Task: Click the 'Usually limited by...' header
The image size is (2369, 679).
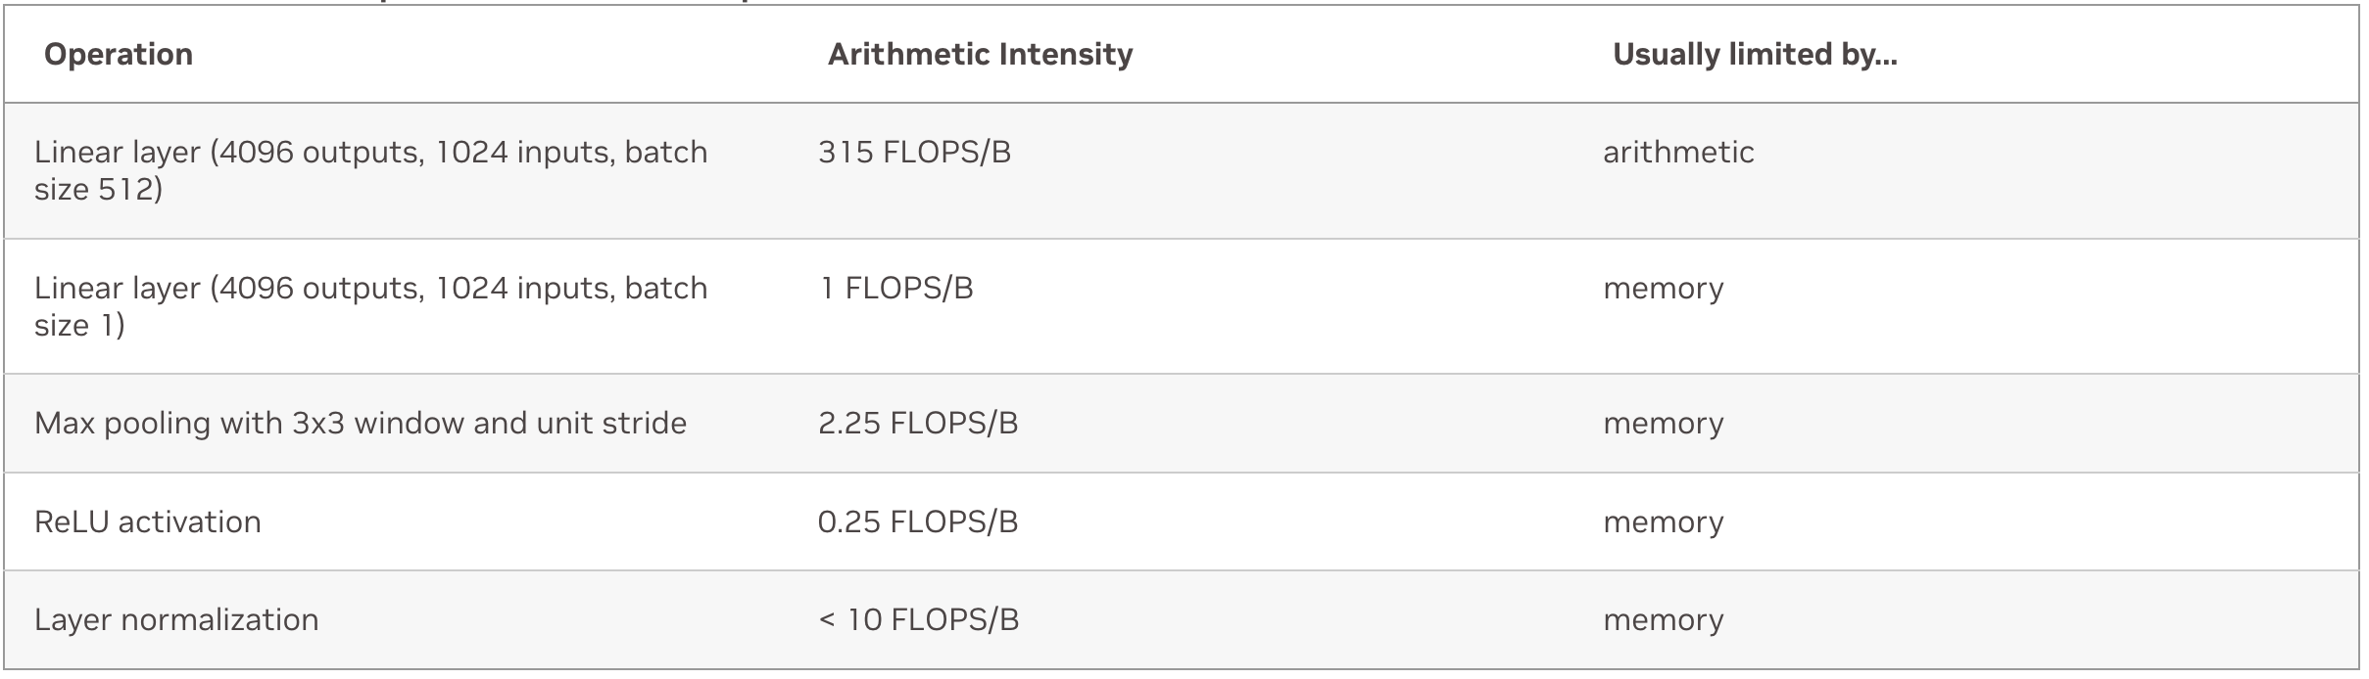Action: click(x=1755, y=54)
